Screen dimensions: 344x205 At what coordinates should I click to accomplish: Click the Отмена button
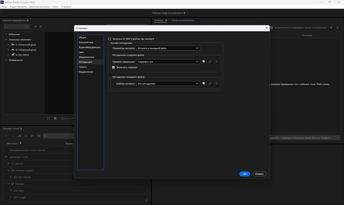259,174
